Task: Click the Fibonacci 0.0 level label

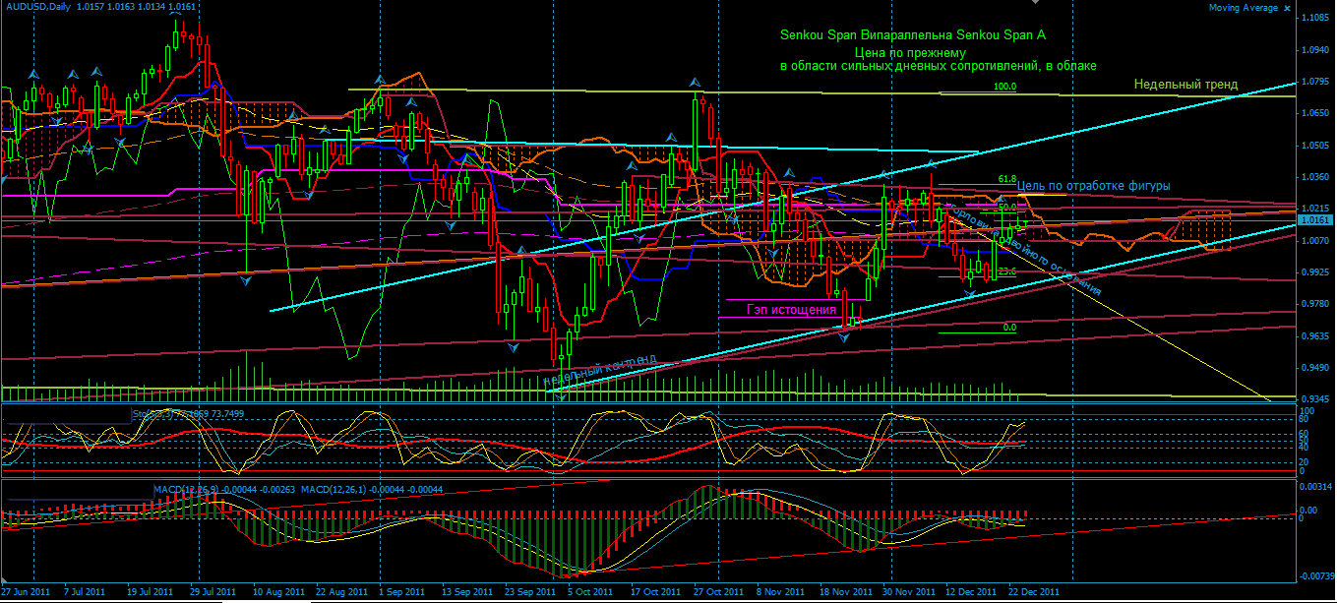Action: click(x=1008, y=328)
